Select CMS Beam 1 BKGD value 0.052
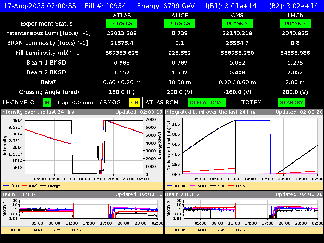The width and height of the screenshot is (324, 243). [237, 63]
